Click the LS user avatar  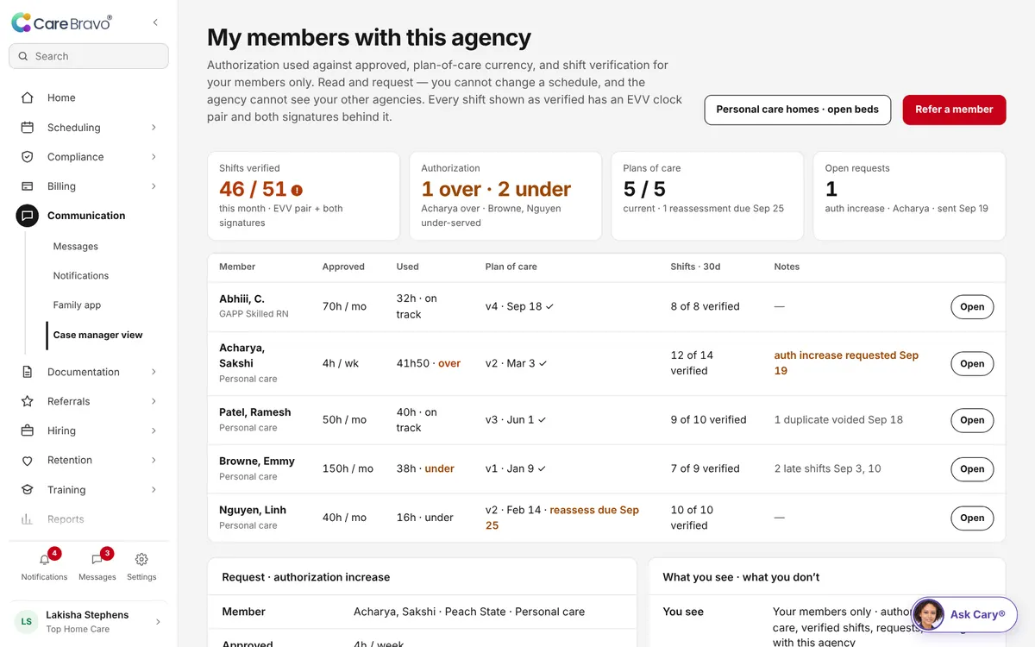(x=27, y=621)
